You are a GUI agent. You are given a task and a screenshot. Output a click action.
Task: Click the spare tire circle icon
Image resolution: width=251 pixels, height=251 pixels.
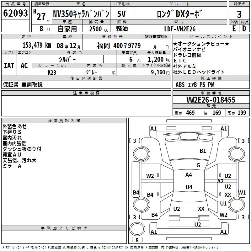click(137, 229)
